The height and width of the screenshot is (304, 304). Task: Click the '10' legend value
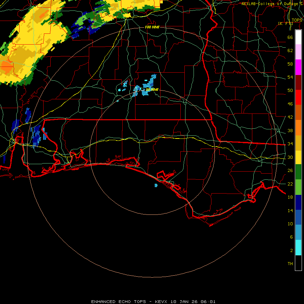pyautogui.click(x=290, y=224)
